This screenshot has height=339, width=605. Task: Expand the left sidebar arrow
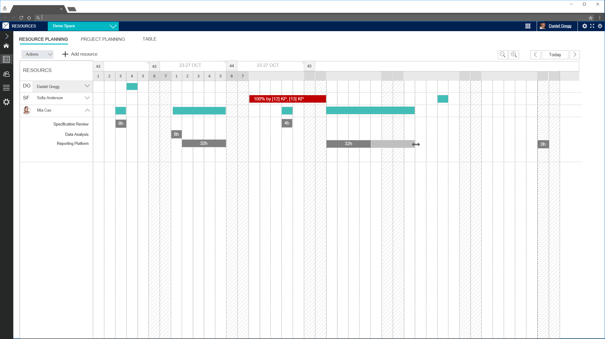(6, 36)
